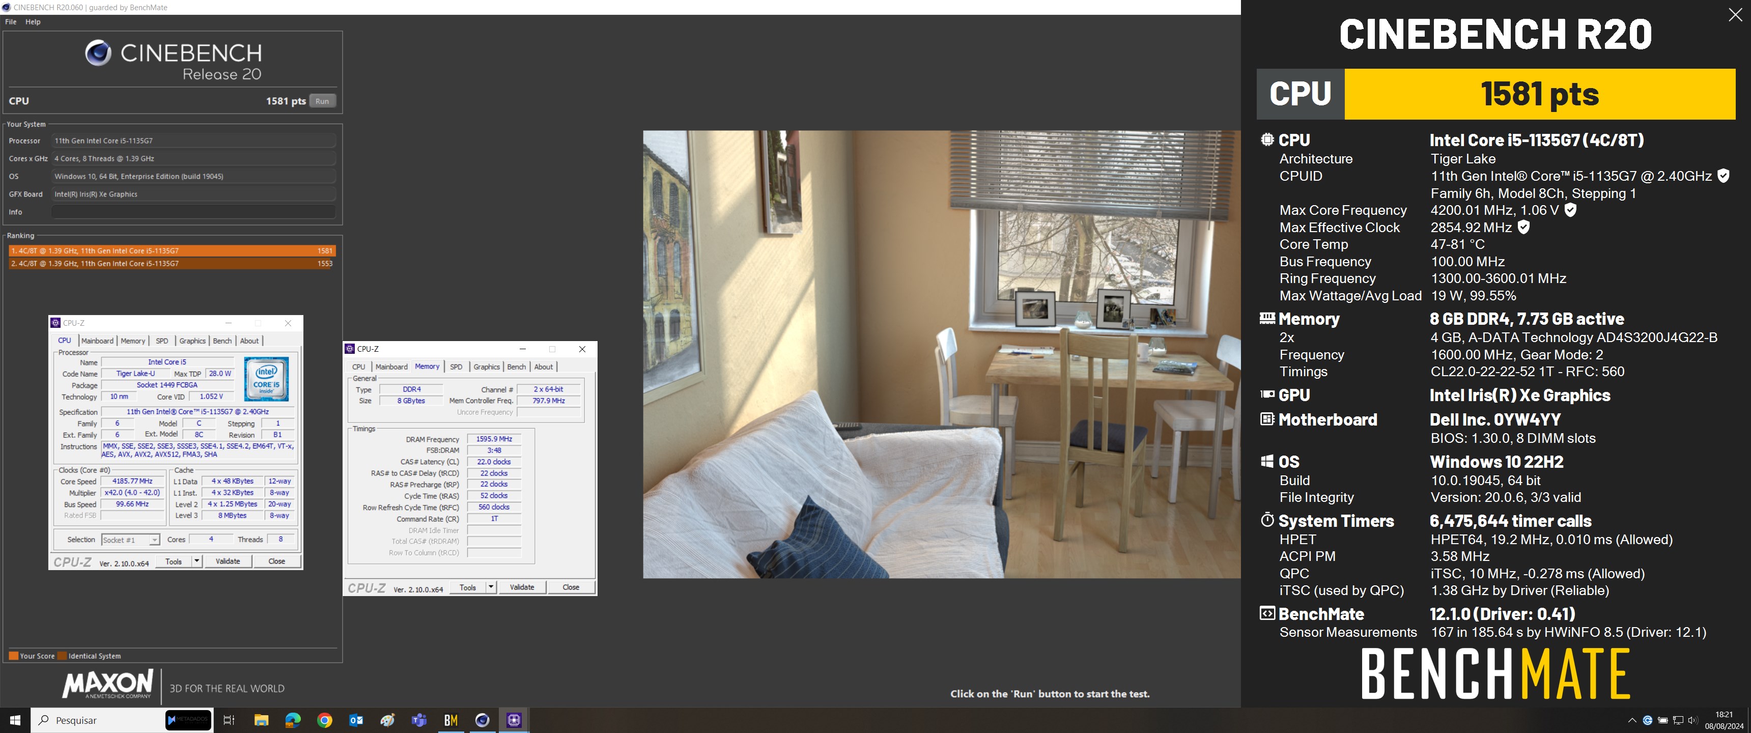
Task: Switch to Memory tab in CPU-Z CPU window
Action: [x=132, y=341]
